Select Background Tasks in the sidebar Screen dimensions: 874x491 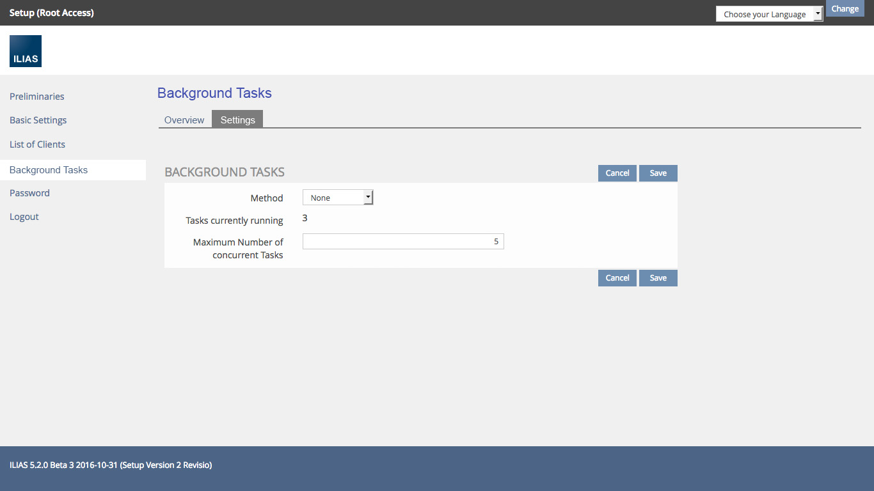click(49, 170)
